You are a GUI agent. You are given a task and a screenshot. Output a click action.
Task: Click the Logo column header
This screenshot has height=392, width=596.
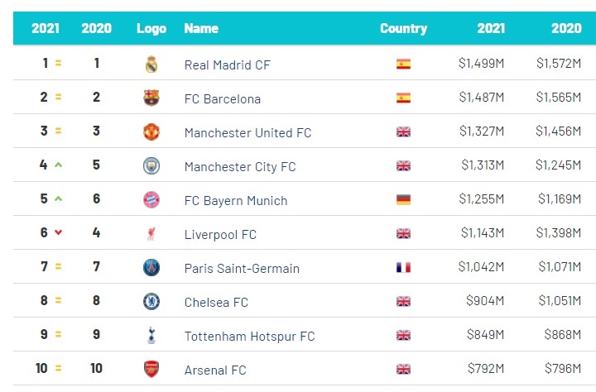click(x=151, y=28)
